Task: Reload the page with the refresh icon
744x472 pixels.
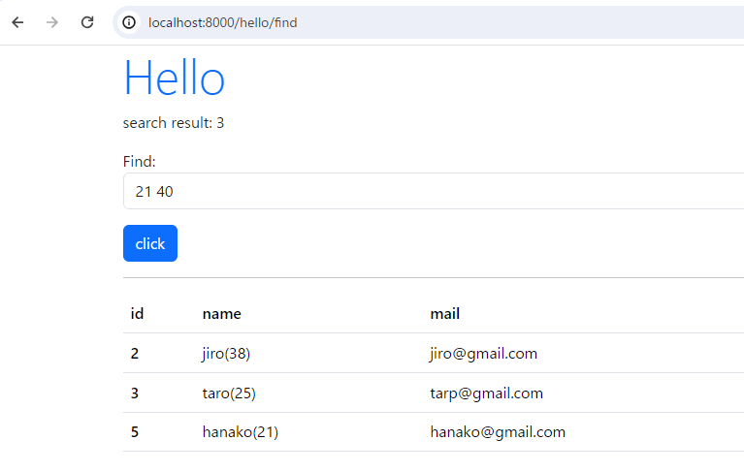Action: [87, 22]
